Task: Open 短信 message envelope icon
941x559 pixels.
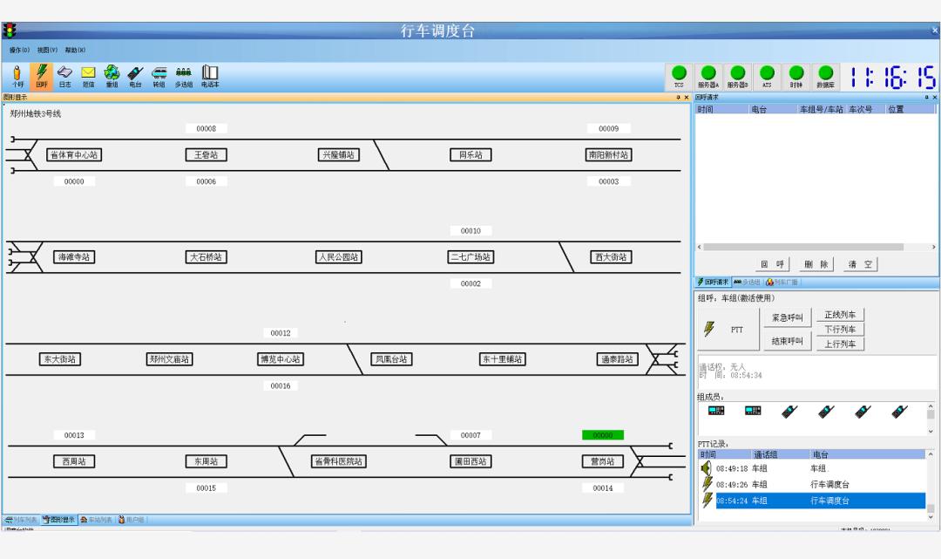Action: tap(88, 76)
